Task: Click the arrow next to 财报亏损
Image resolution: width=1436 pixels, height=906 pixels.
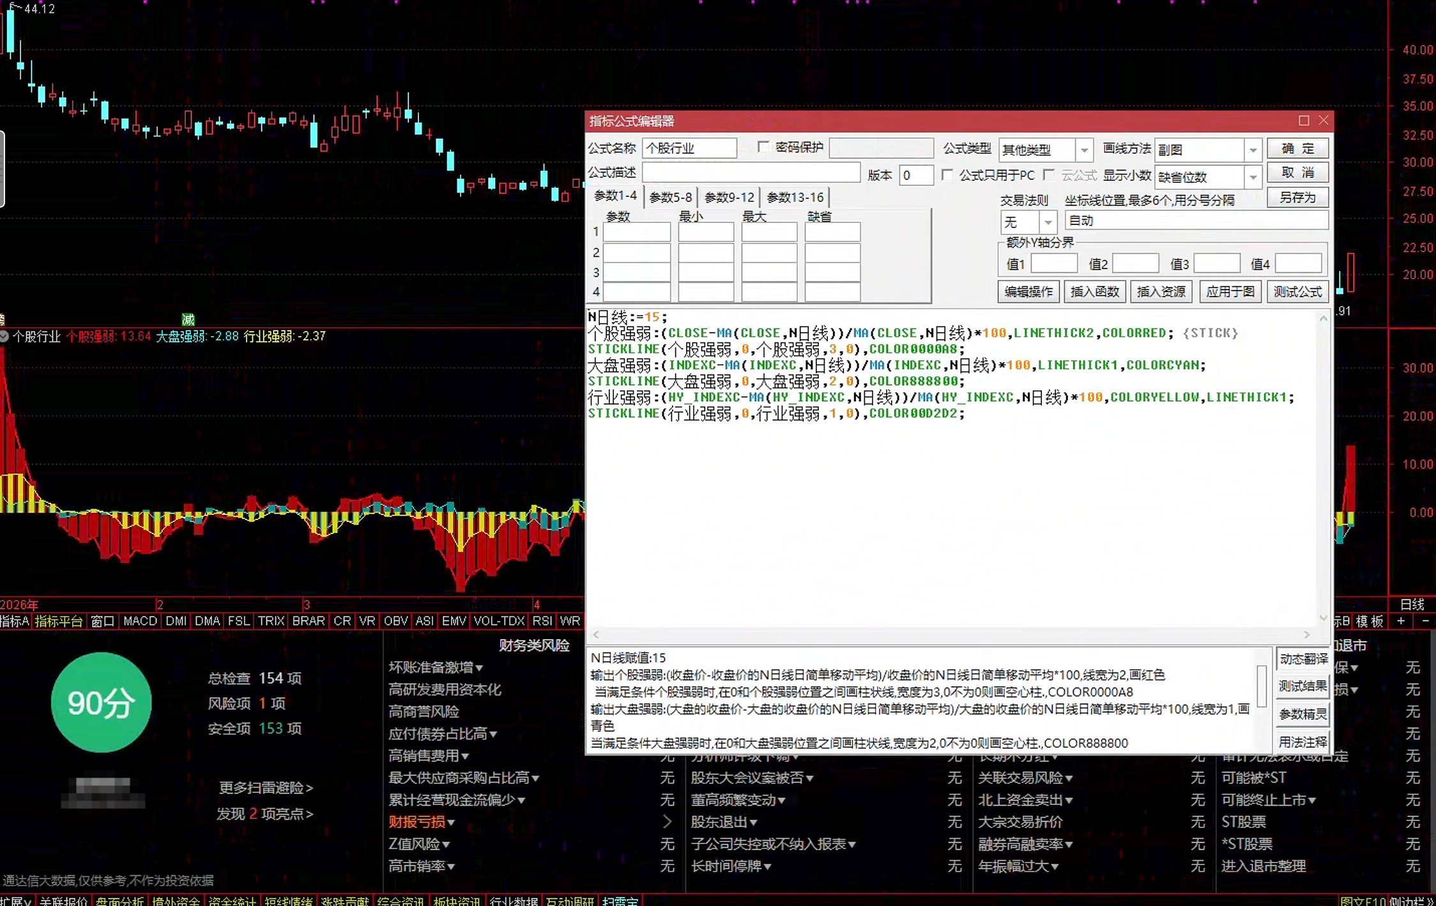Action: (667, 822)
